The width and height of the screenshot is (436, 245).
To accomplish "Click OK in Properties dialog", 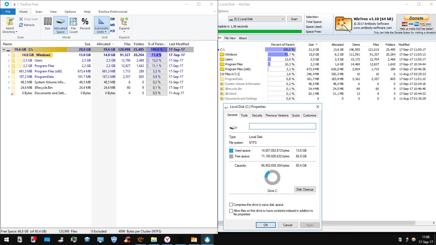I will (x=266, y=225).
